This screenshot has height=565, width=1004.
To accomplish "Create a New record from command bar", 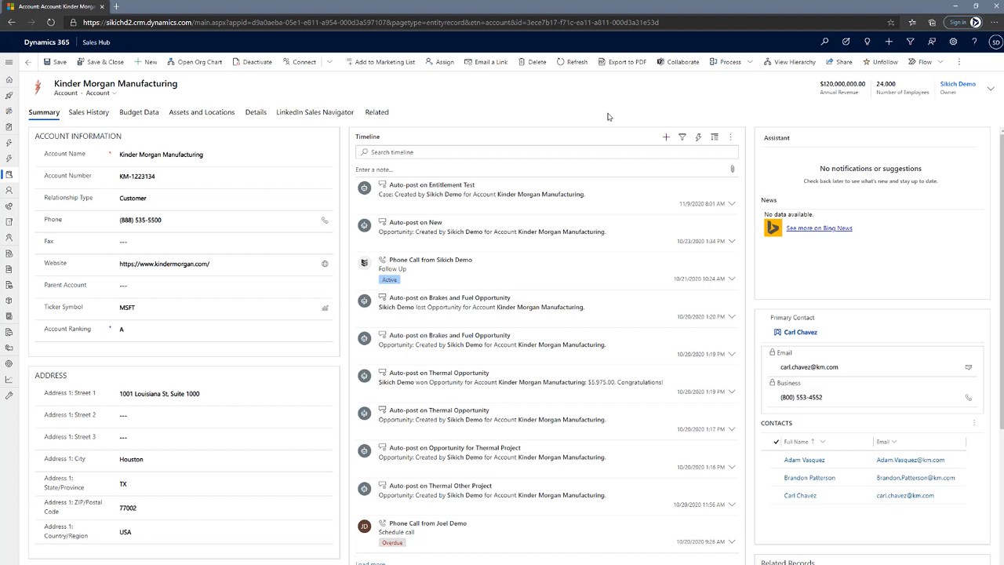I will pyautogui.click(x=146, y=62).
